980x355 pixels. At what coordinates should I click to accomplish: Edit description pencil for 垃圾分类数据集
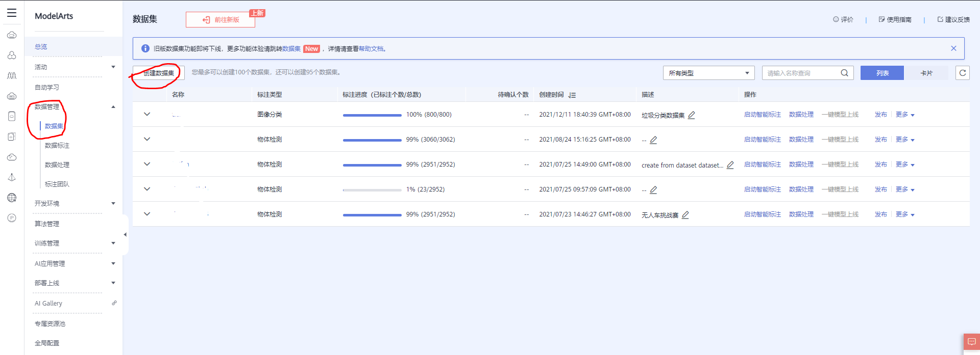click(x=692, y=115)
